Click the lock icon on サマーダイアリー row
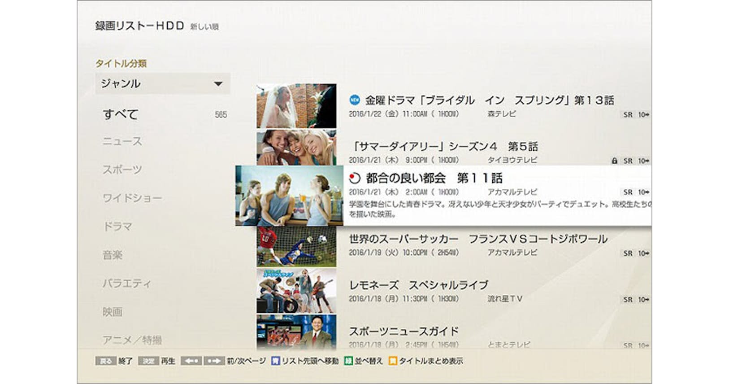This screenshot has width=729, height=384. coord(614,161)
